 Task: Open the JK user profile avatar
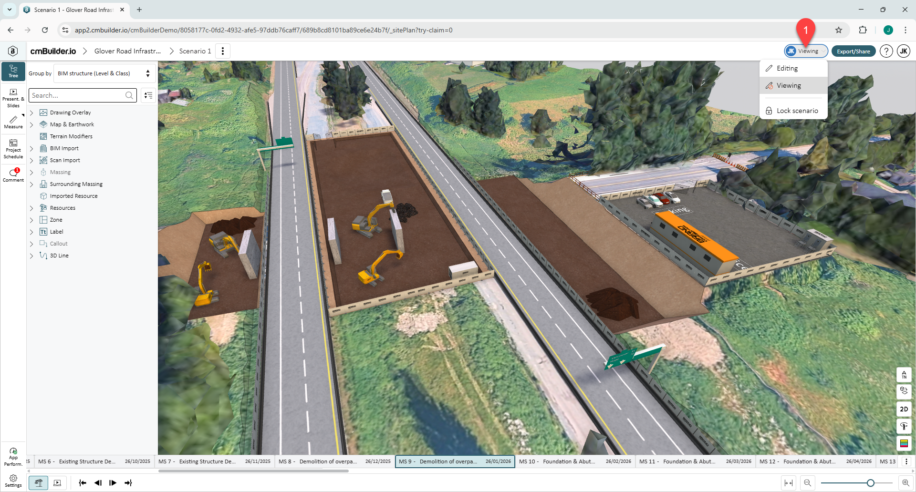pos(904,51)
